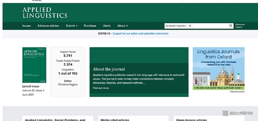Open the All Applied Linguistics scope dropdown
258x121 pixels.
178,26
